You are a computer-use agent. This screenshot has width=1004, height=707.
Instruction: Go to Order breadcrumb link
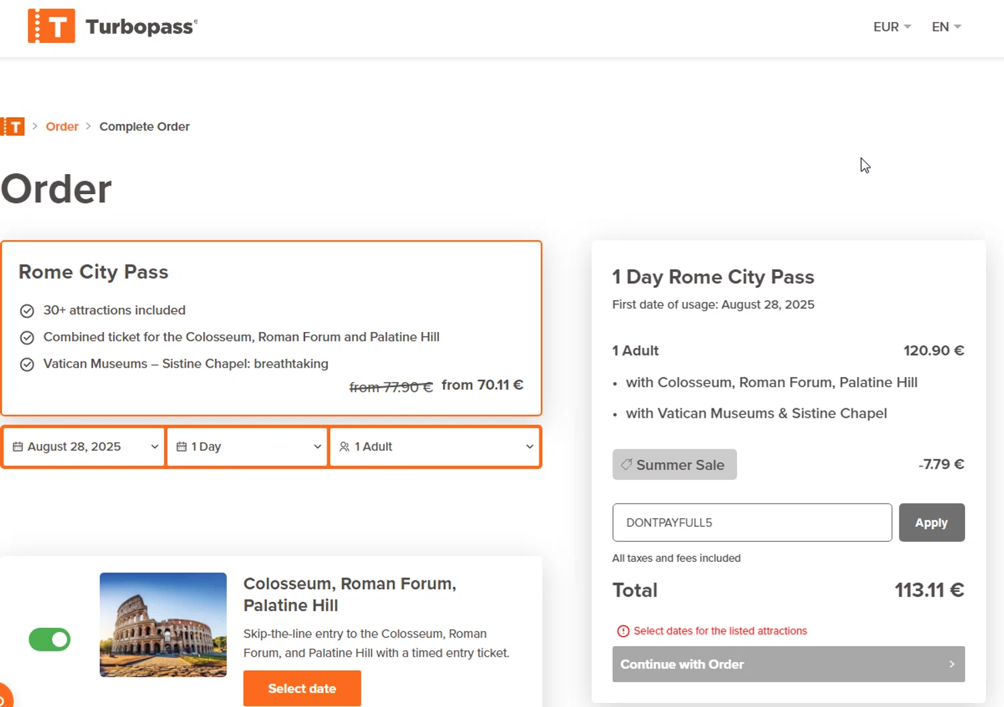(x=62, y=127)
